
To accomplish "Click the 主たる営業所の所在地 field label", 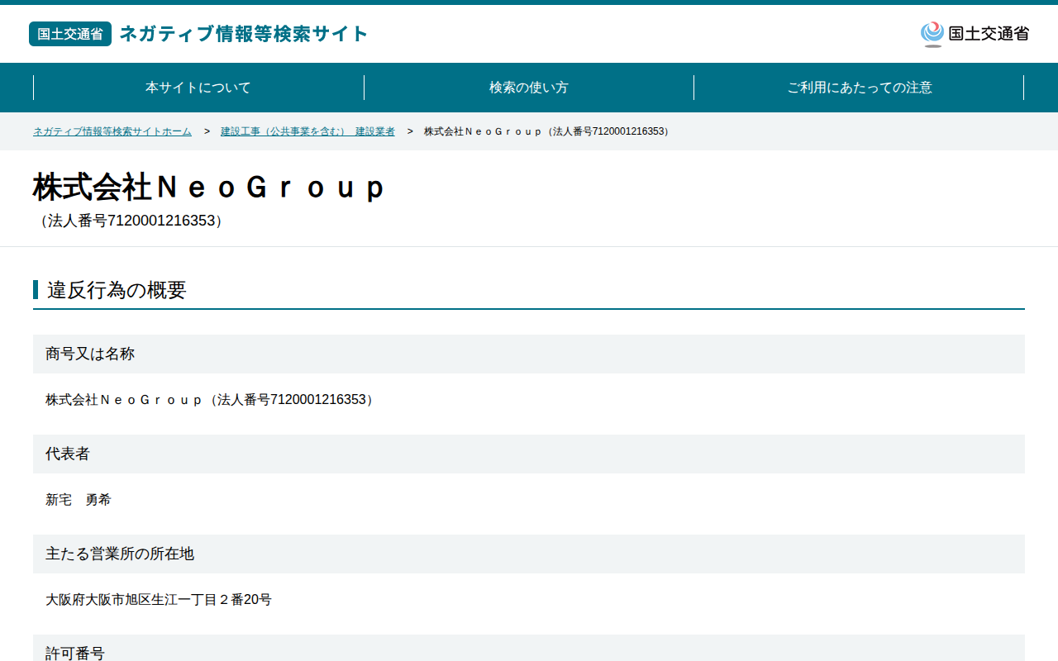I will (x=120, y=554).
